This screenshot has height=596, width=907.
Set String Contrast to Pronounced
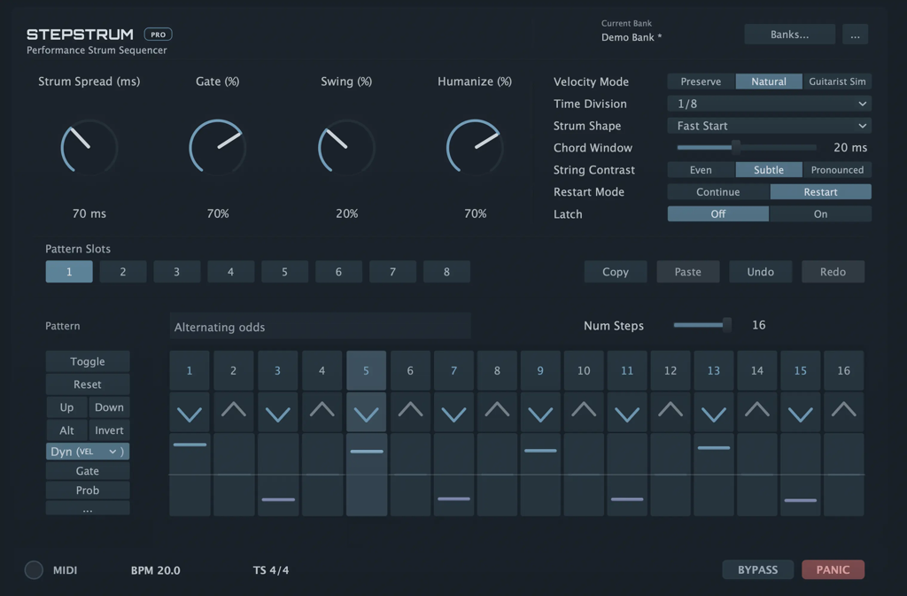(x=837, y=170)
